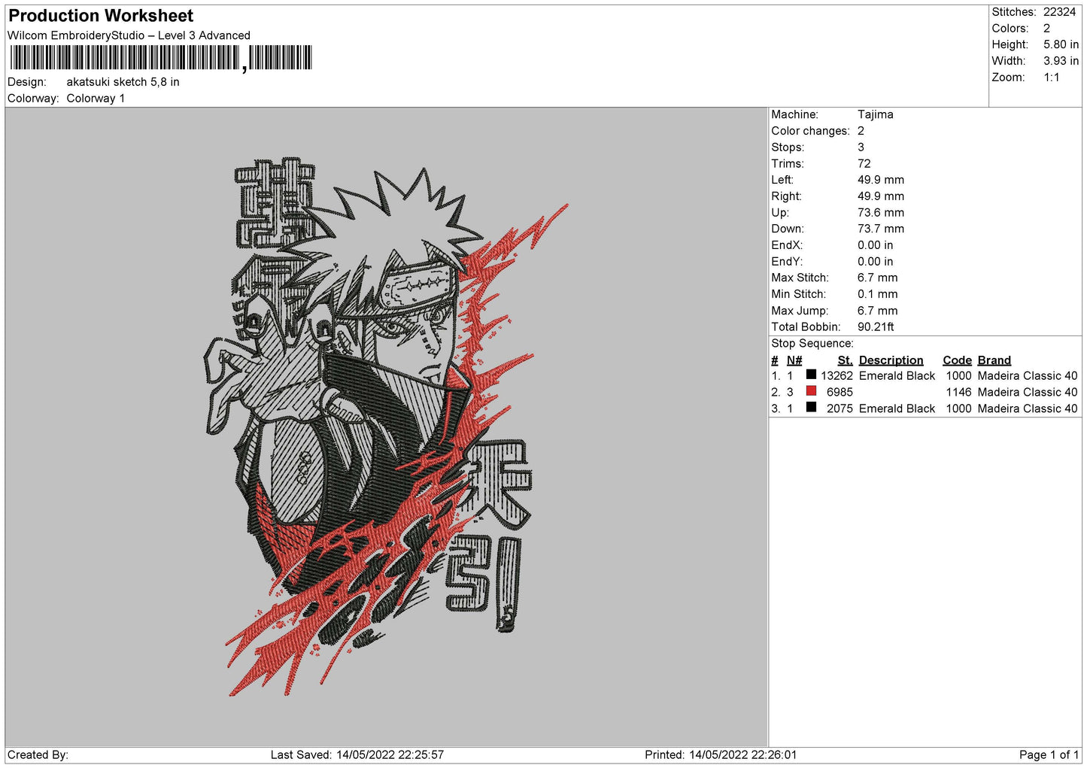Click the Colorway 1 value
1087x768 pixels.
point(96,99)
